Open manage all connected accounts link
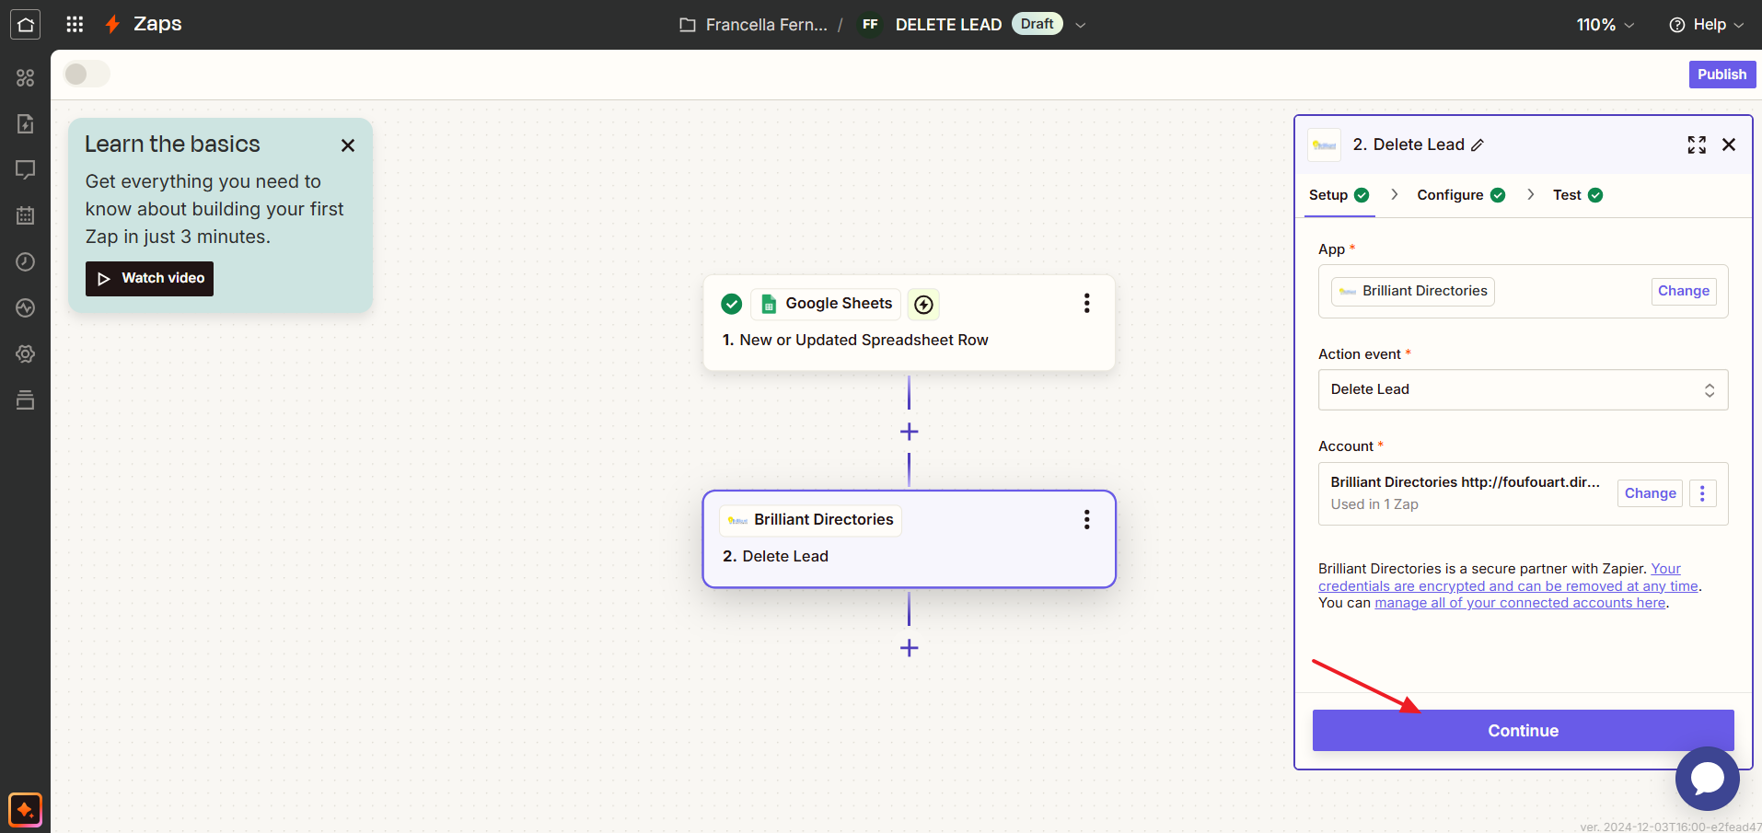Screen dimensions: 1762x833 (1520, 603)
